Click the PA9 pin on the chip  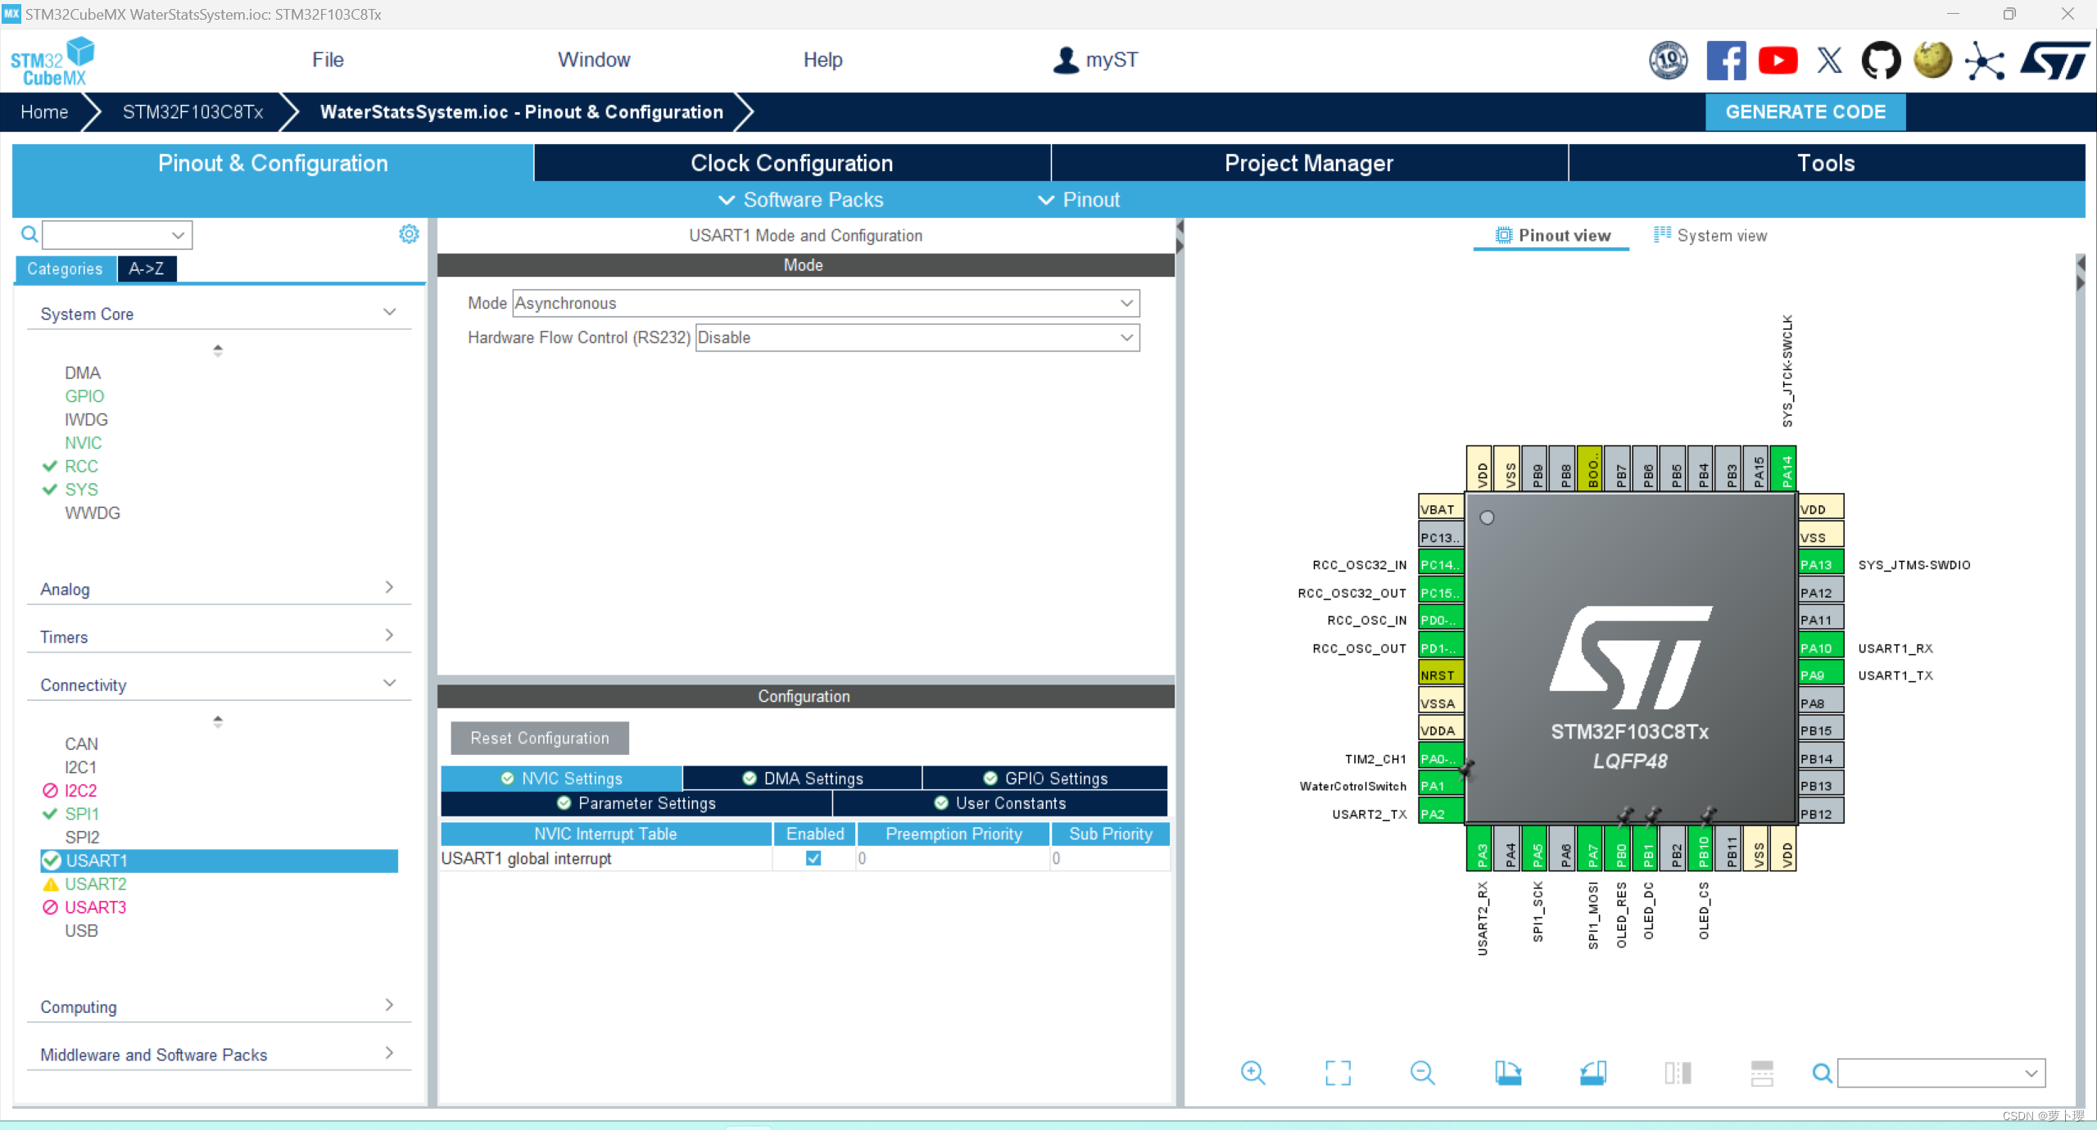(x=1820, y=675)
